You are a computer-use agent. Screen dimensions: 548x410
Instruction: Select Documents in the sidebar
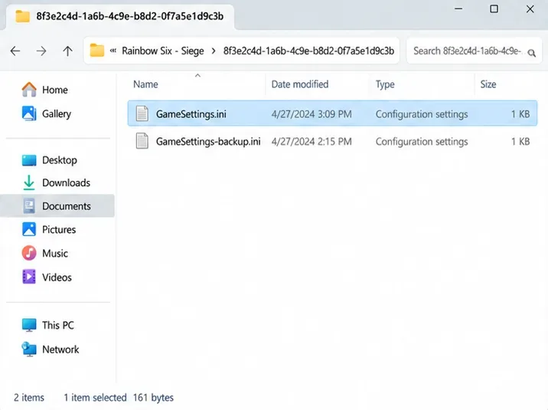click(57, 205)
